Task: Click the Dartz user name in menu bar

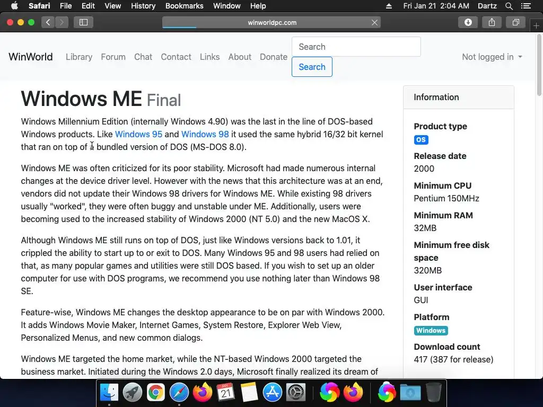Action: coord(487,6)
